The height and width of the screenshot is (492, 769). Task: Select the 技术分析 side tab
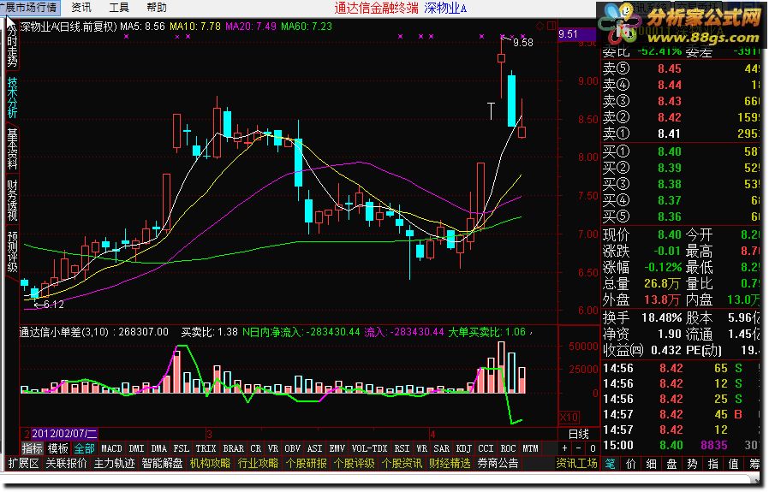tap(12, 97)
